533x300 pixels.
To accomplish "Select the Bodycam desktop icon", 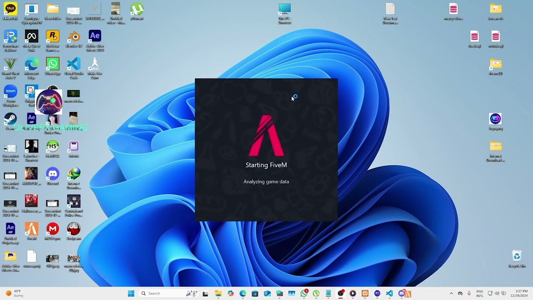I will point(74,232).
